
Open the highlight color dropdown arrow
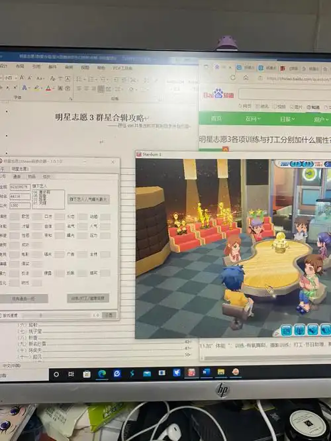point(41,88)
